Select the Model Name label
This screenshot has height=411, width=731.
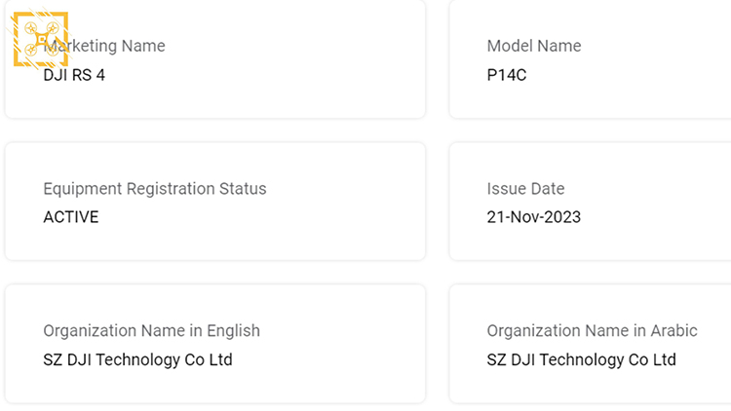tap(534, 46)
